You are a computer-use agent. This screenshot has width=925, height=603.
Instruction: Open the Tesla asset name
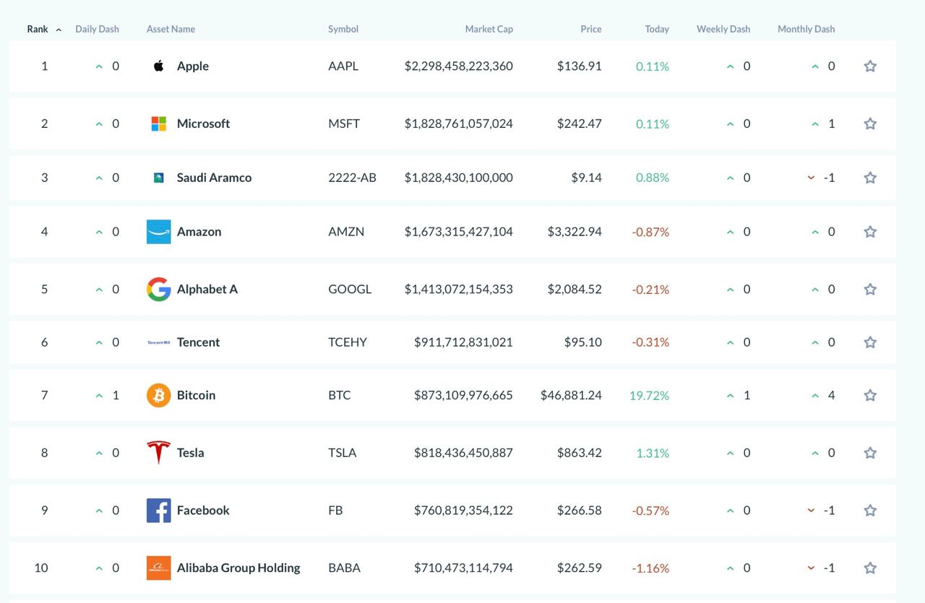(x=191, y=453)
